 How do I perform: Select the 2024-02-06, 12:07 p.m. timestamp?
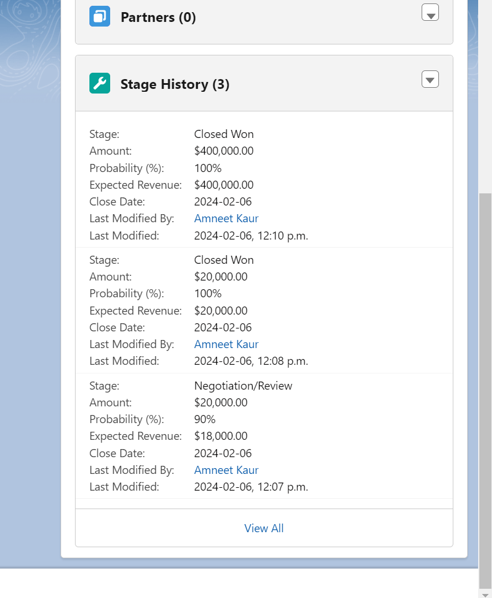point(251,487)
